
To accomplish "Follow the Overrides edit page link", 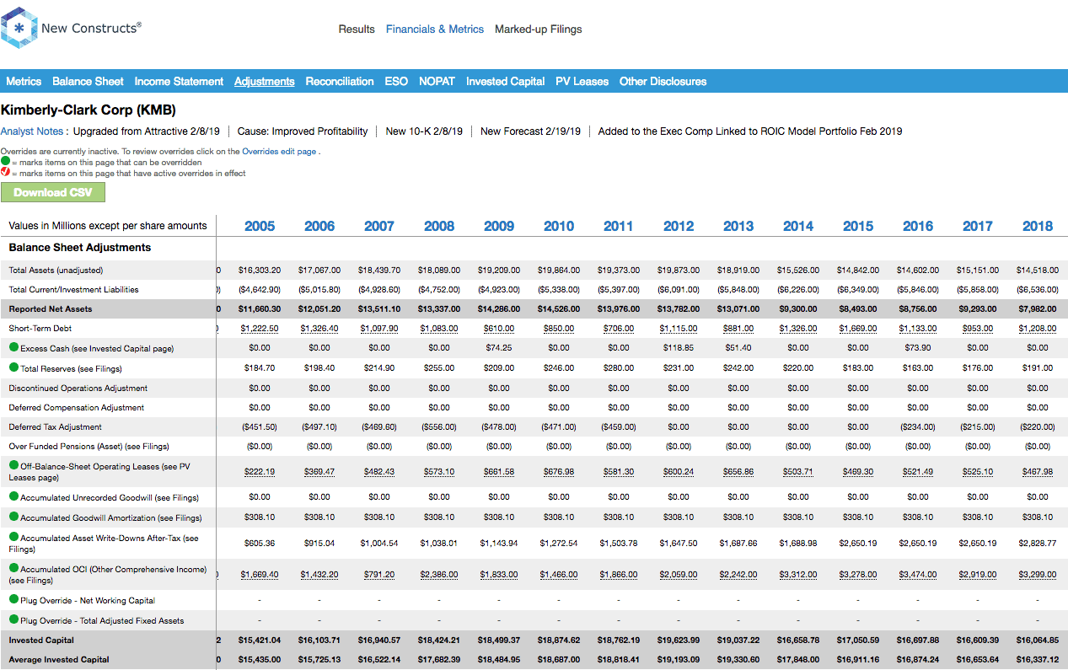I will [x=279, y=152].
